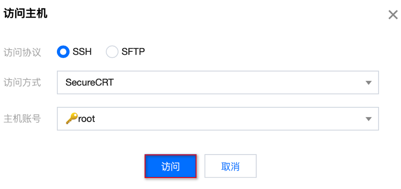Click the 主机账号 field label
This screenshot has height=189, width=401.
(22, 119)
